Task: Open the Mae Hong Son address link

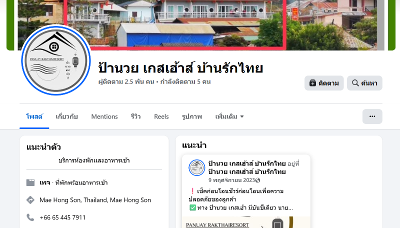Action: click(95, 200)
